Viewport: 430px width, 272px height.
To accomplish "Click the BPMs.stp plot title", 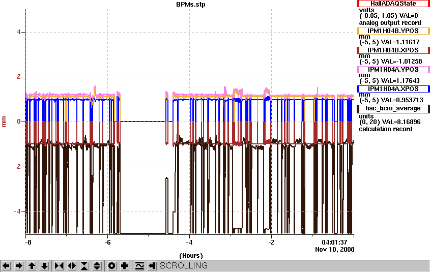I will [x=191, y=5].
